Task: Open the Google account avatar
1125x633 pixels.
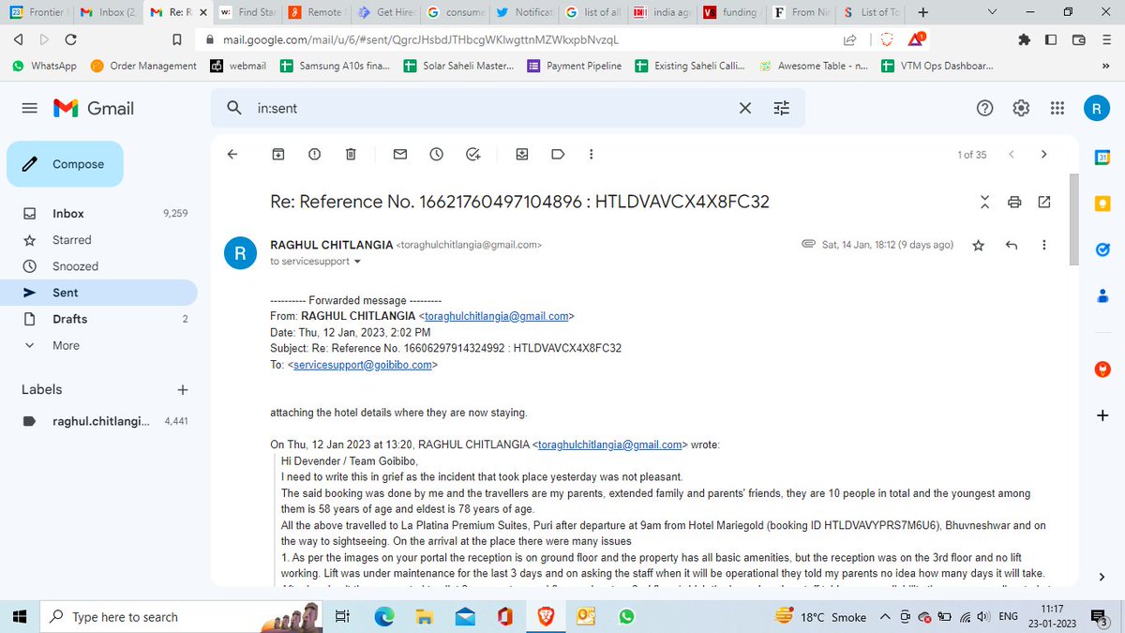Action: 1097,108
